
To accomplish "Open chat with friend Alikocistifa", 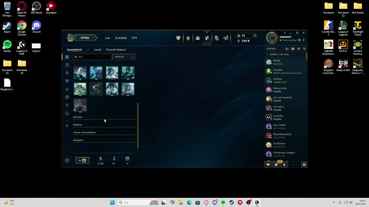I will (x=286, y=89).
